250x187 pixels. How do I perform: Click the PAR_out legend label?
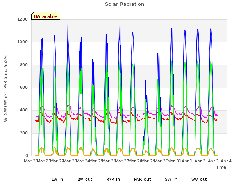(142, 180)
